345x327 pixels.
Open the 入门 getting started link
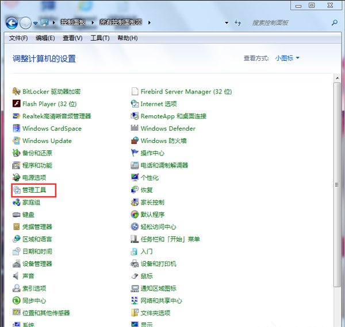[147, 251]
